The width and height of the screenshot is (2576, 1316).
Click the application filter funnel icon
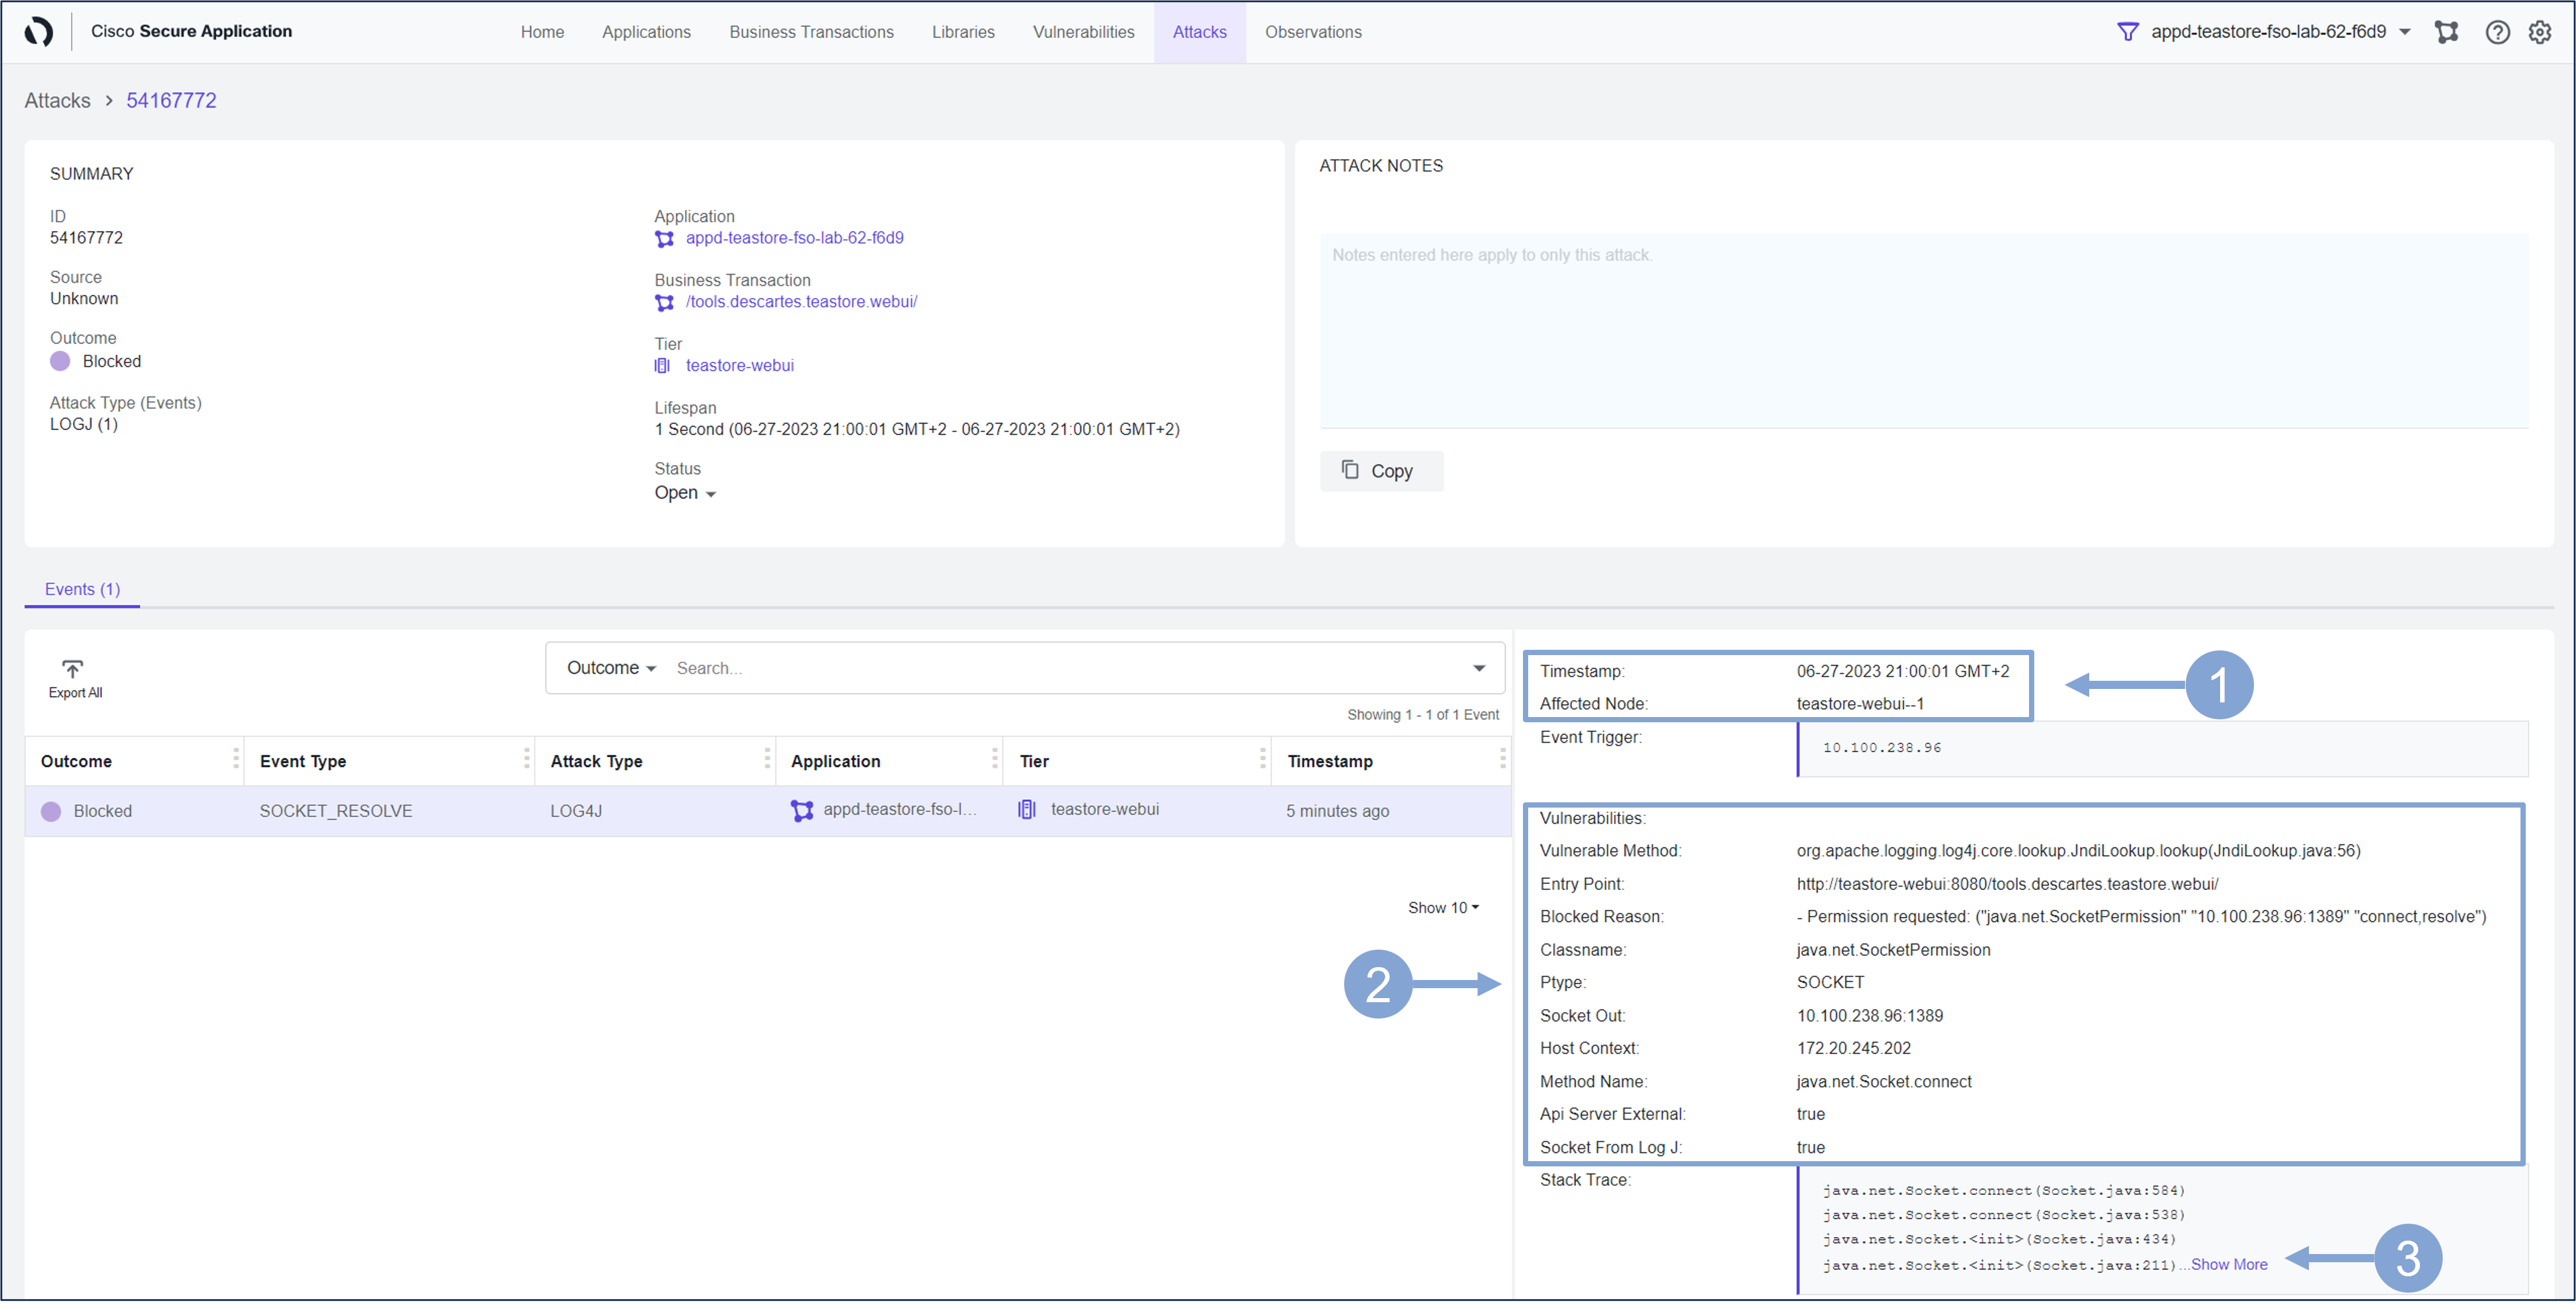2127,32
